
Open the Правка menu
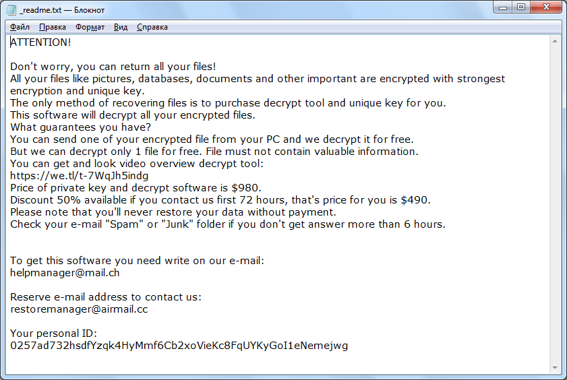point(53,27)
